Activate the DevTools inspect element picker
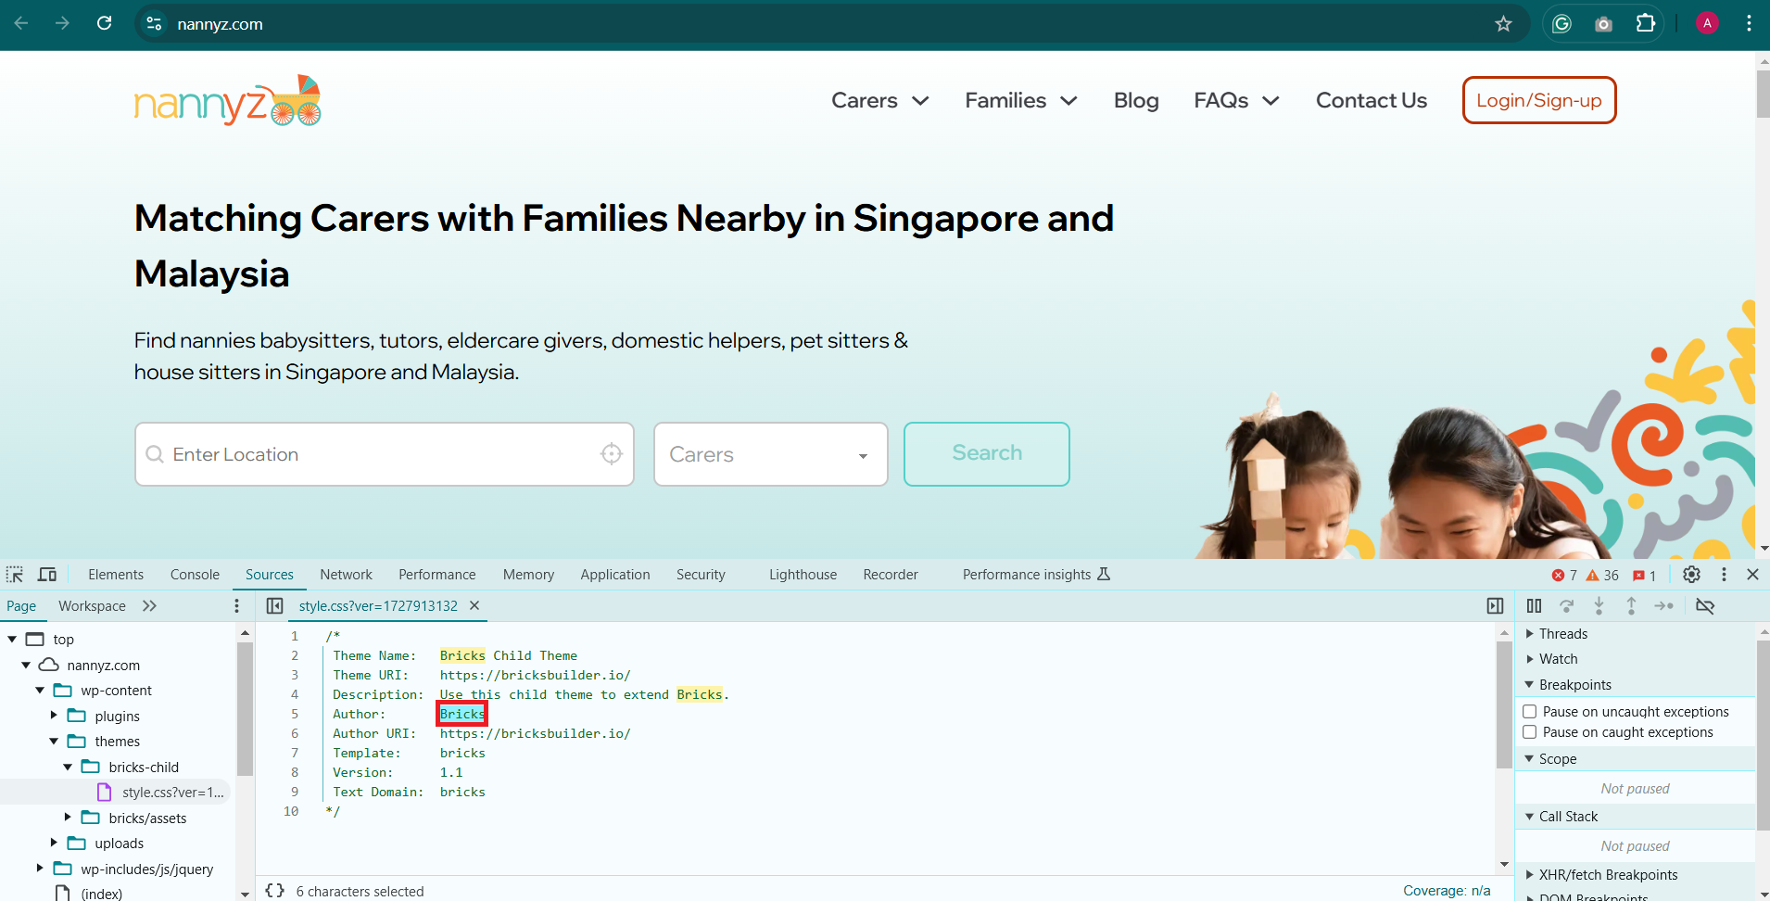 coord(15,575)
